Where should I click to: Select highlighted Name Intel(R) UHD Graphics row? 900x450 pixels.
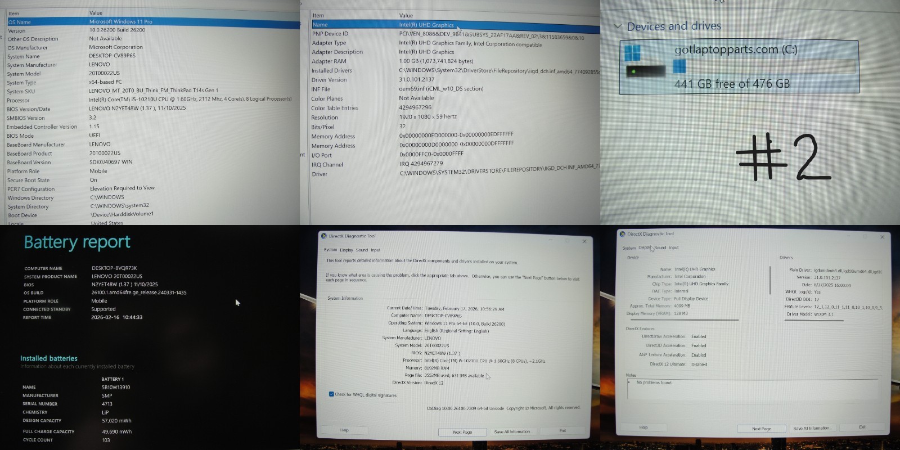[456, 25]
